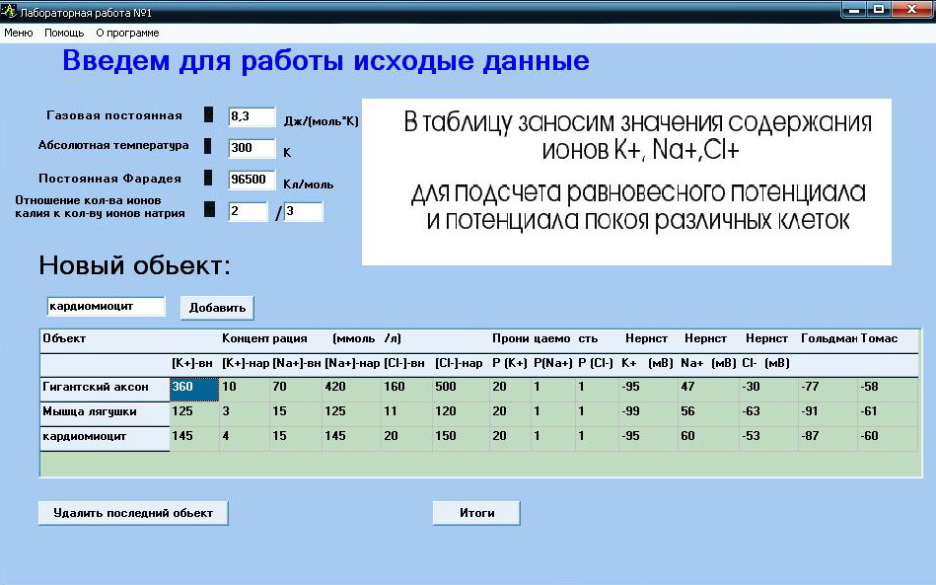Click black marker beside Постоянная Фарадея

208,179
